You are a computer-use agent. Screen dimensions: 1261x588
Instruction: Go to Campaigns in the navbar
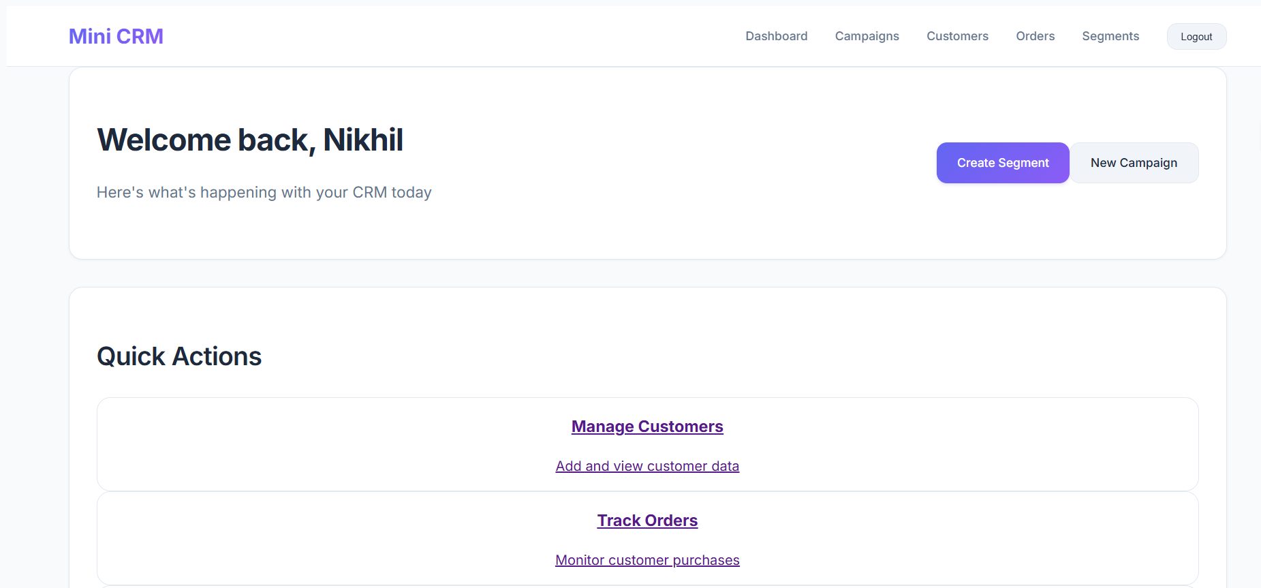pos(867,36)
